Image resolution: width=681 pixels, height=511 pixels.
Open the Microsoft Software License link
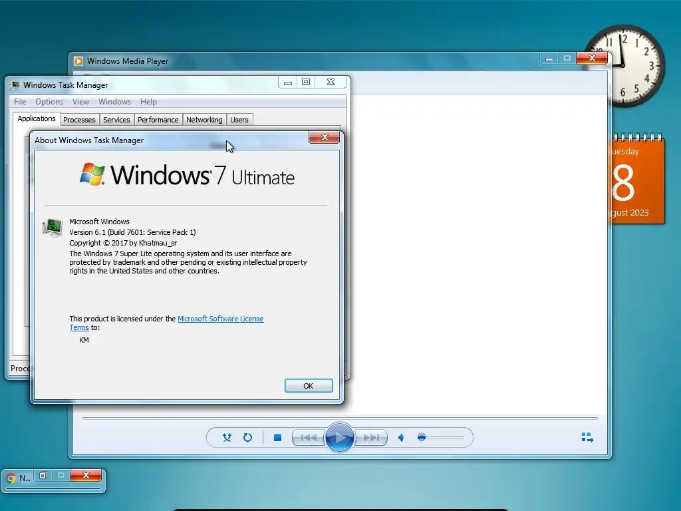coord(221,319)
